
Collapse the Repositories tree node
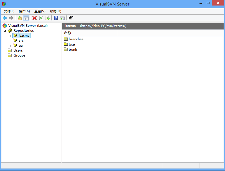5,30
